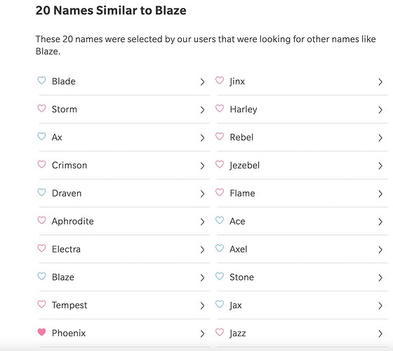Open the Electra name link
The width and height of the screenshot is (393, 351).
pos(66,249)
